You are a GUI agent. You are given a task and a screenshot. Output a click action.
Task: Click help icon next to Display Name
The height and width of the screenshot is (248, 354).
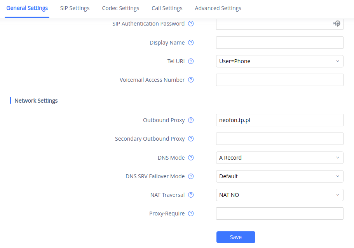pyautogui.click(x=191, y=43)
